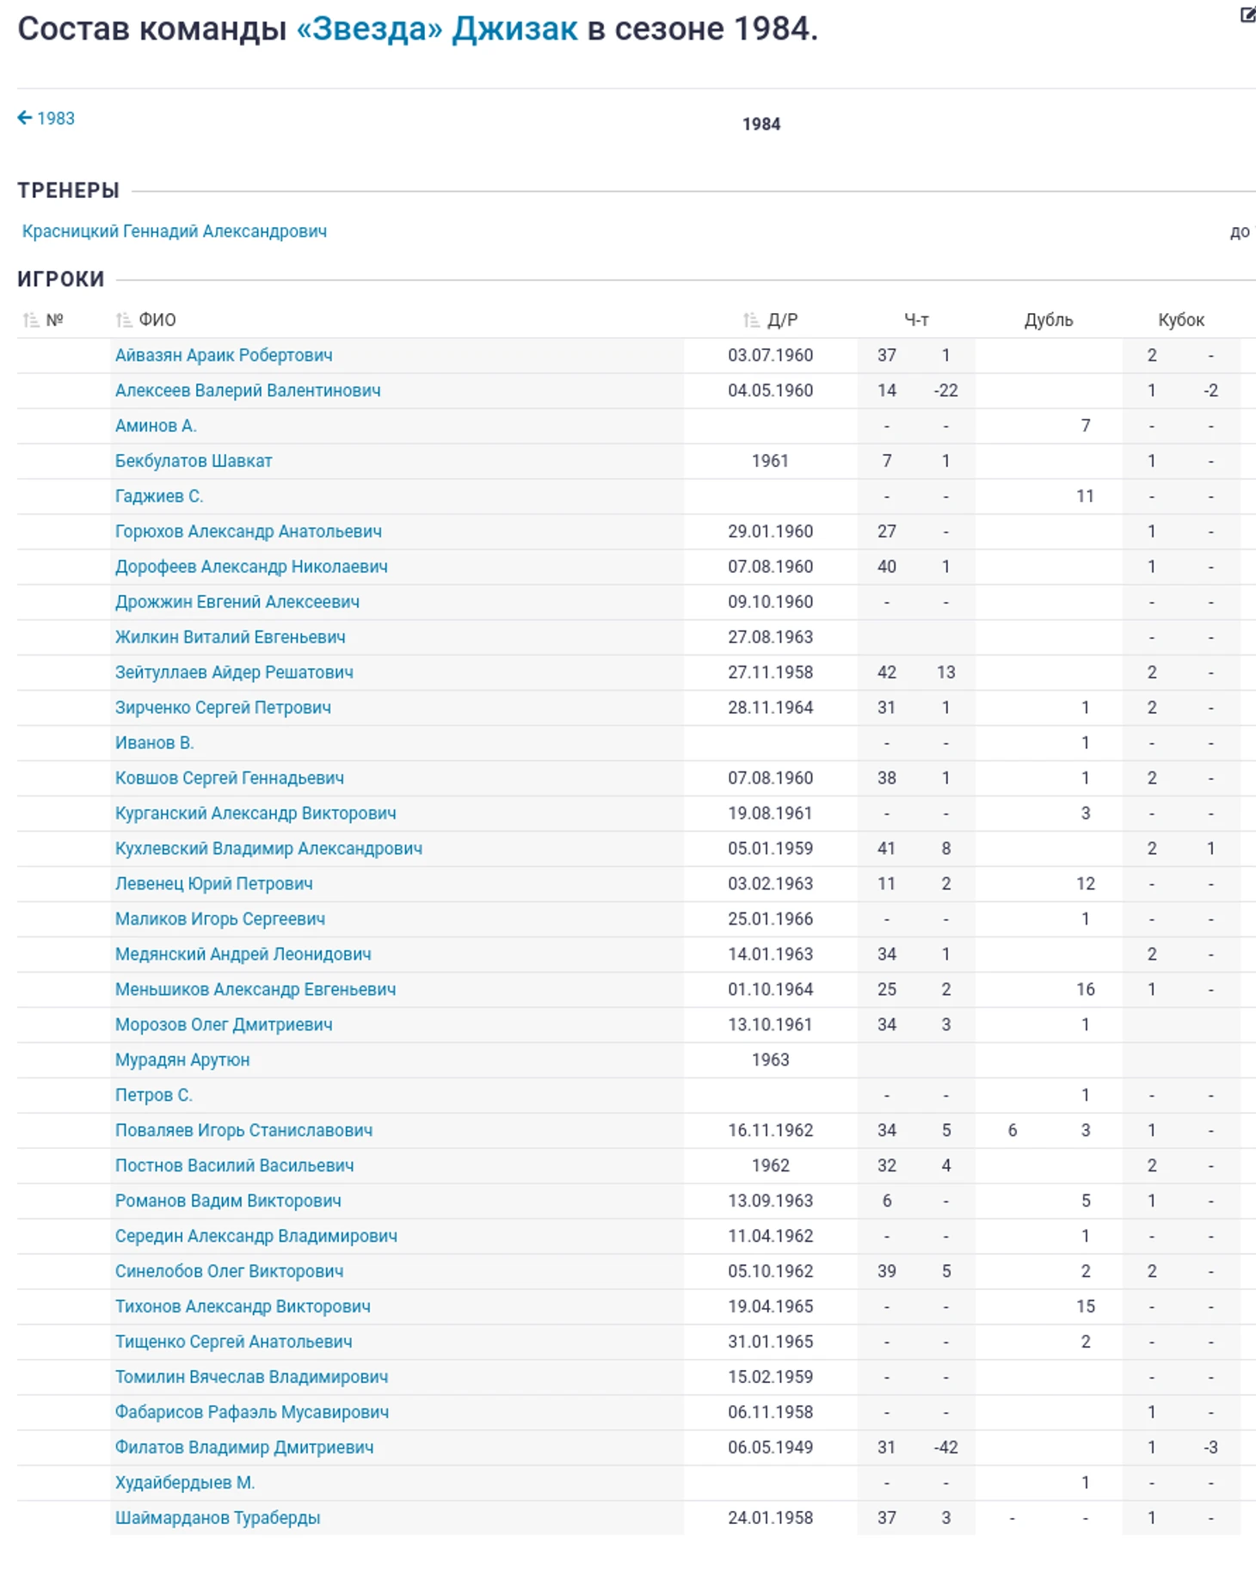The width and height of the screenshot is (1256, 1585).
Task: Click Кухлевский Владимир Александрович name
Action: [268, 849]
